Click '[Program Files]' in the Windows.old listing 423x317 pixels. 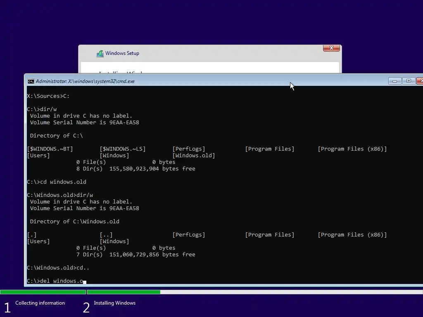point(270,235)
